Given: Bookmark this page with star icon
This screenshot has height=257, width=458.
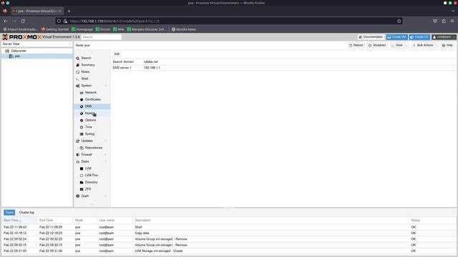Looking at the screenshot, I should coord(399,21).
